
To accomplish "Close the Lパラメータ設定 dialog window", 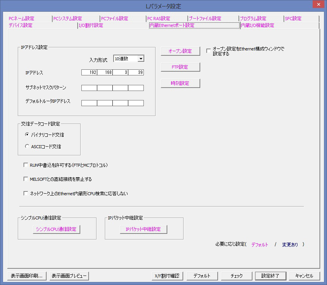I will tap(317, 5).
